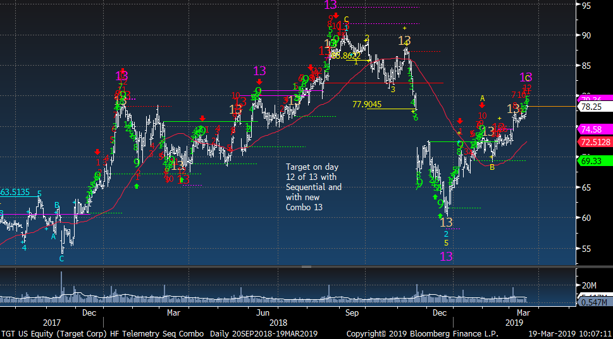The height and width of the screenshot is (339, 613).
Task: Click the Mar month label beside 2019
Action: [523, 313]
